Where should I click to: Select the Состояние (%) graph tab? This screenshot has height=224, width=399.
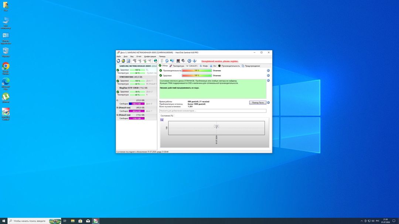(167, 116)
